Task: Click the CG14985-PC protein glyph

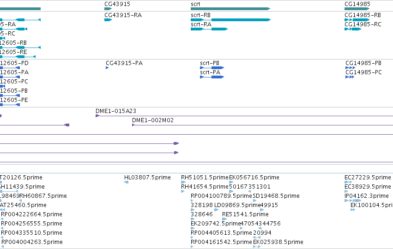Action: pos(350,77)
